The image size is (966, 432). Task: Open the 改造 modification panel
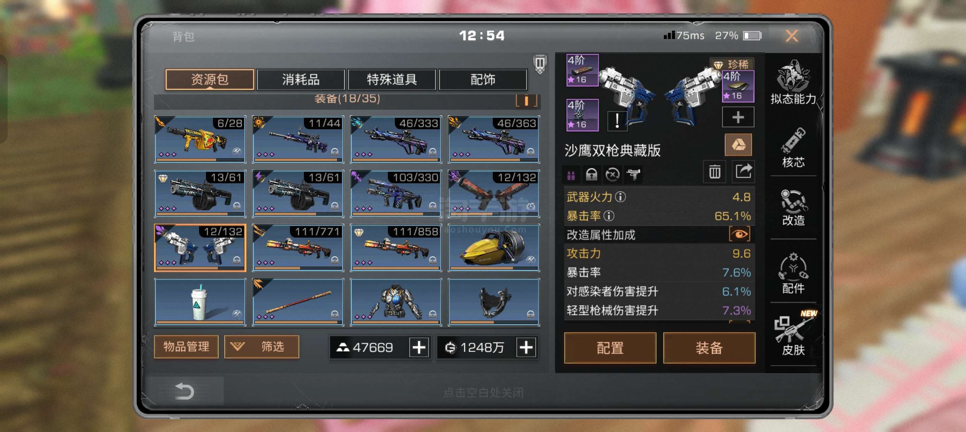[x=793, y=208]
